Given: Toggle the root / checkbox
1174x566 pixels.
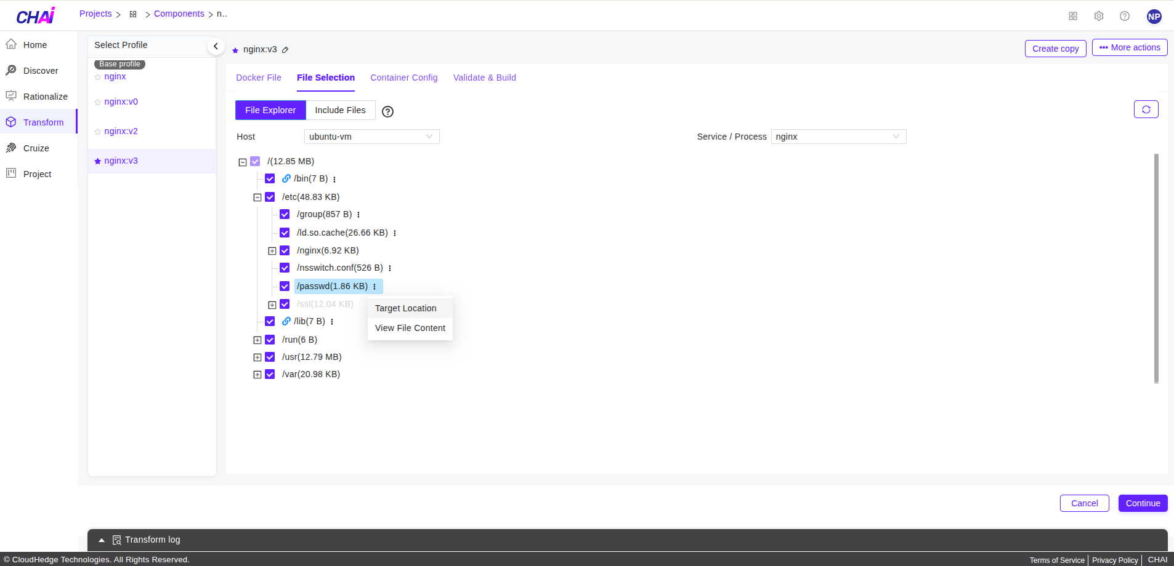Looking at the screenshot, I should (x=255, y=161).
